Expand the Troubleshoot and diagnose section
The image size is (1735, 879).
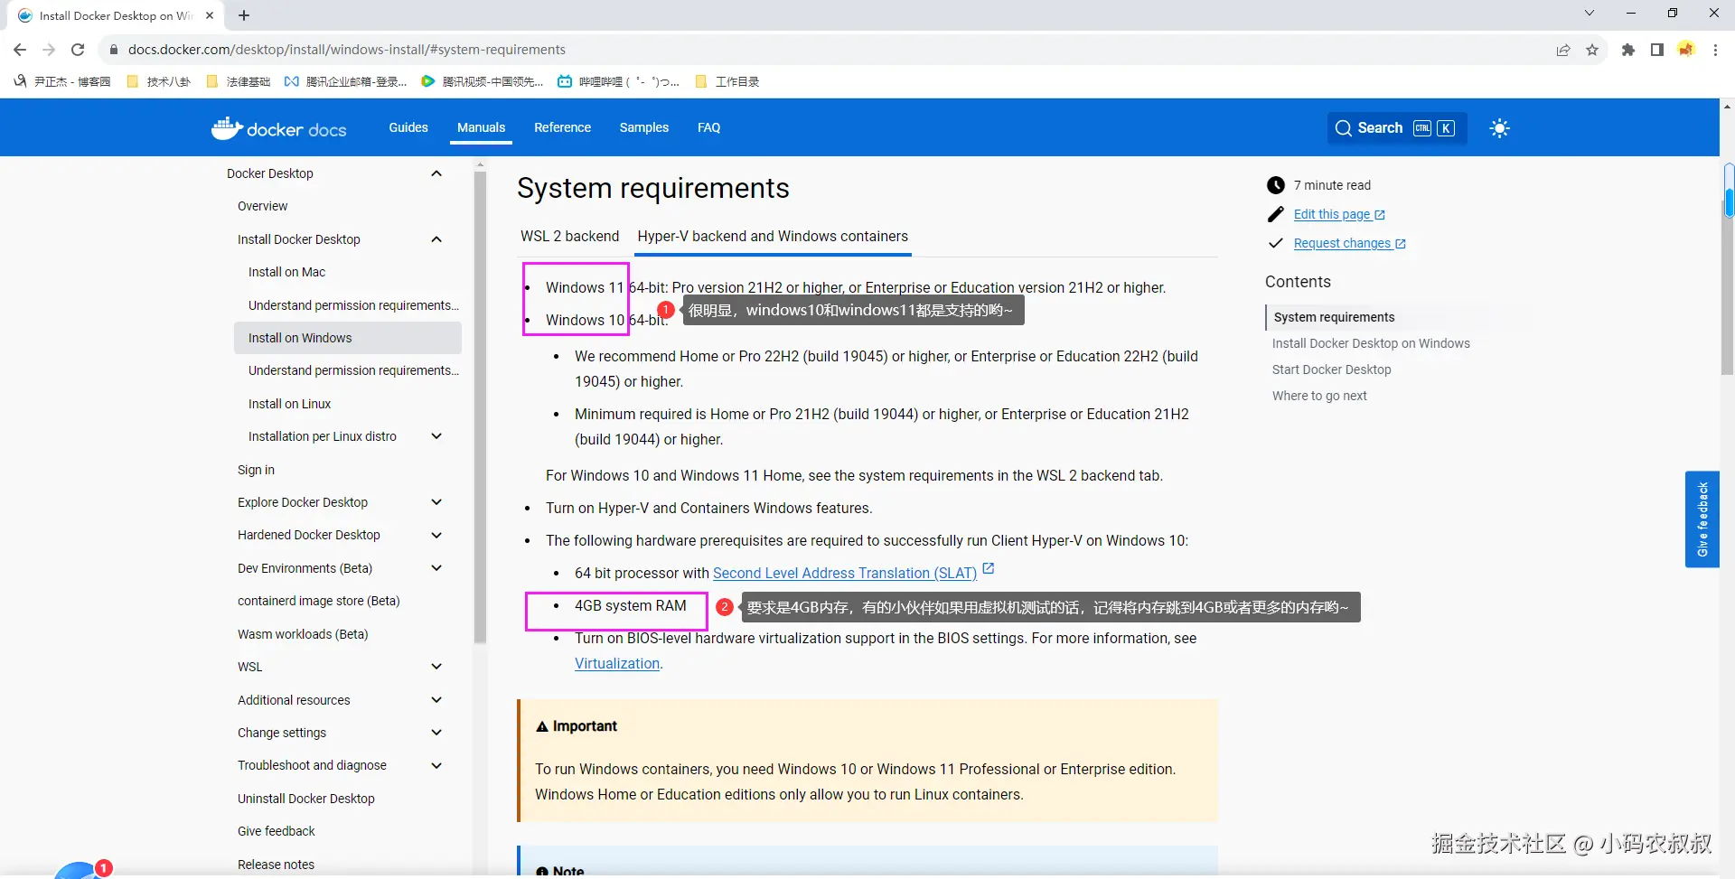436,765
